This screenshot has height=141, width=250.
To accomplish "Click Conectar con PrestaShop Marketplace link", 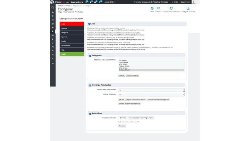I will tap(151, 2).
